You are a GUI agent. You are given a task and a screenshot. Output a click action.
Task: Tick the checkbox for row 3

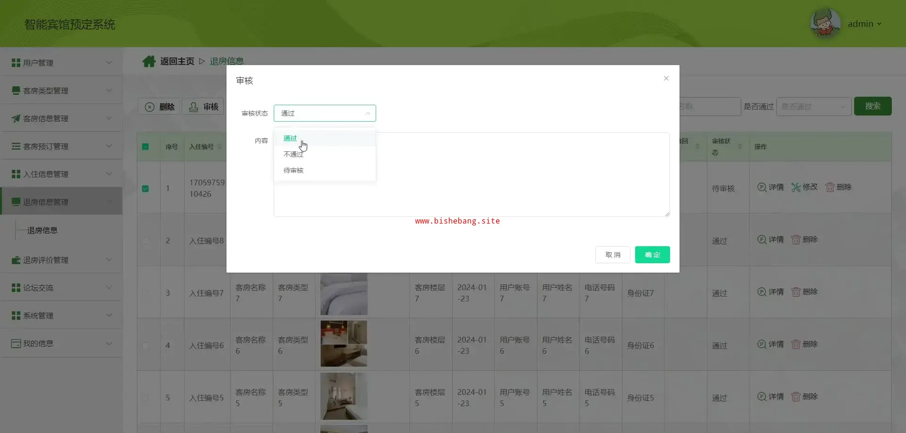point(145,293)
